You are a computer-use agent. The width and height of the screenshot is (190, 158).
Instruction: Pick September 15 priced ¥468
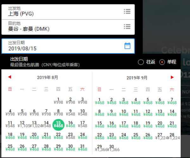click(x=99, y=125)
